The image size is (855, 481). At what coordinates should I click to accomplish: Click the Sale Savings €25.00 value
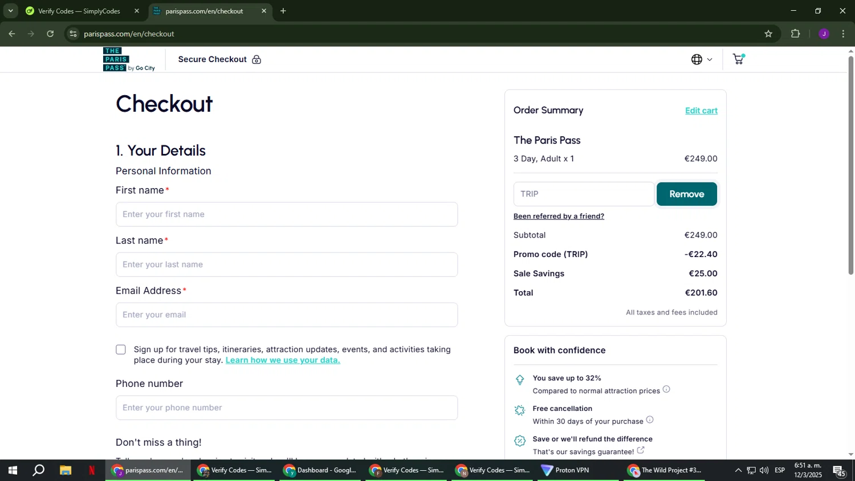point(703,274)
